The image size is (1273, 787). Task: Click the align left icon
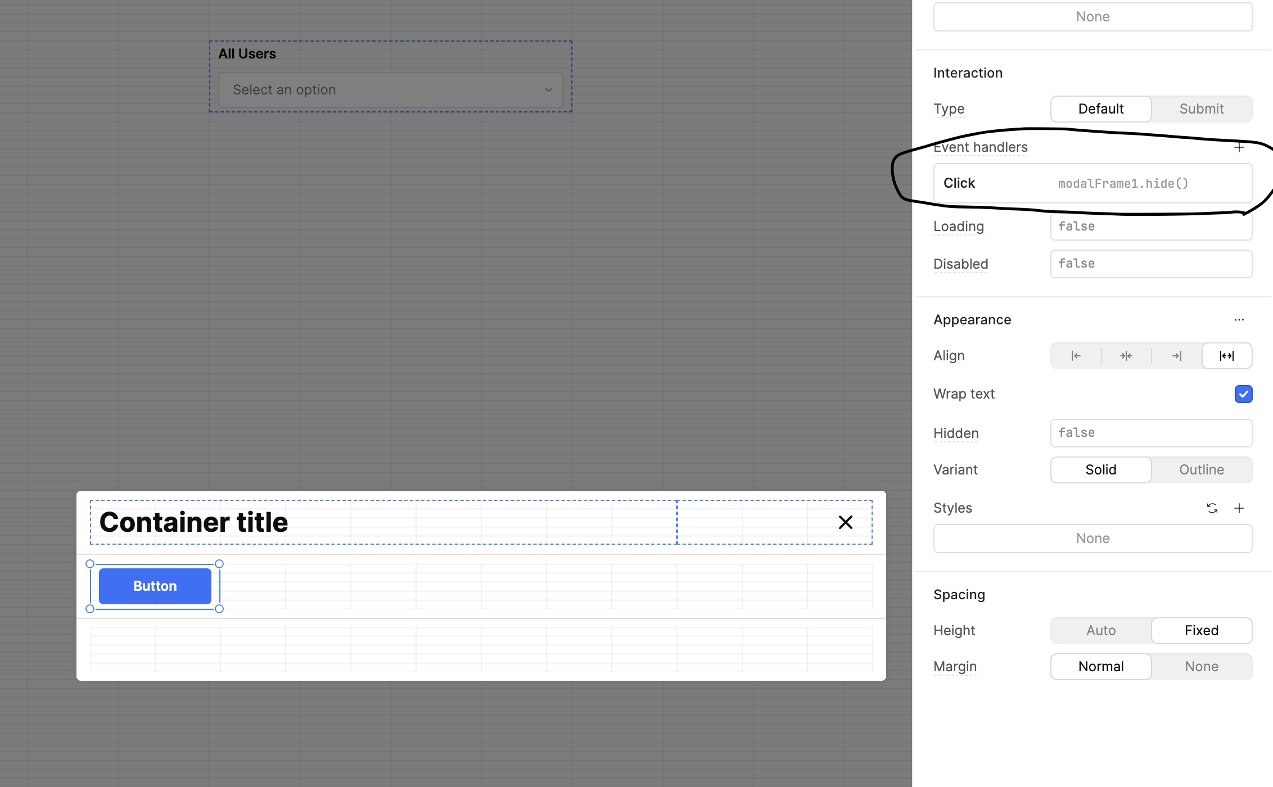pyautogui.click(x=1076, y=356)
